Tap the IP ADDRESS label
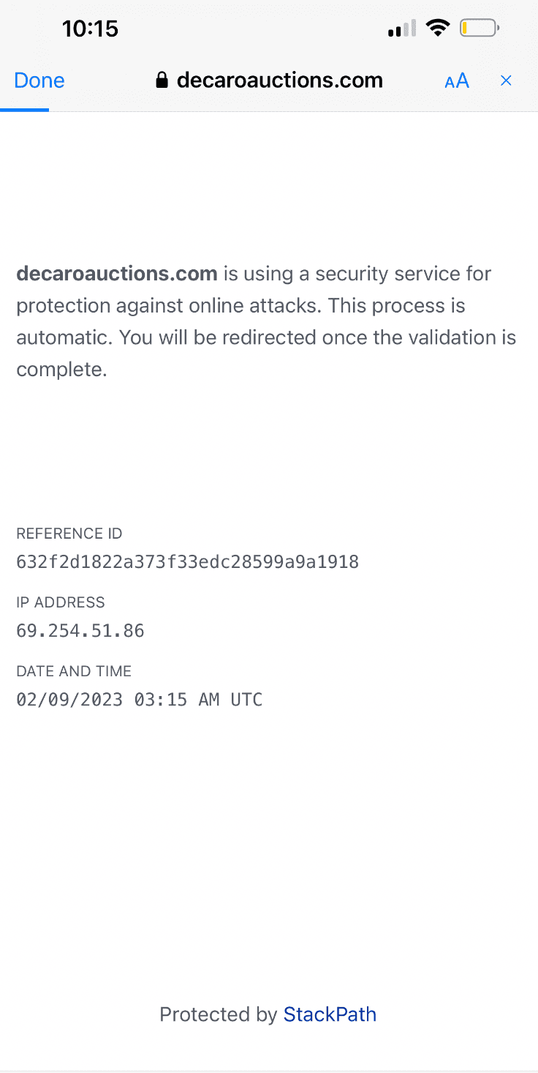This screenshot has height=1073, width=538. [61, 602]
